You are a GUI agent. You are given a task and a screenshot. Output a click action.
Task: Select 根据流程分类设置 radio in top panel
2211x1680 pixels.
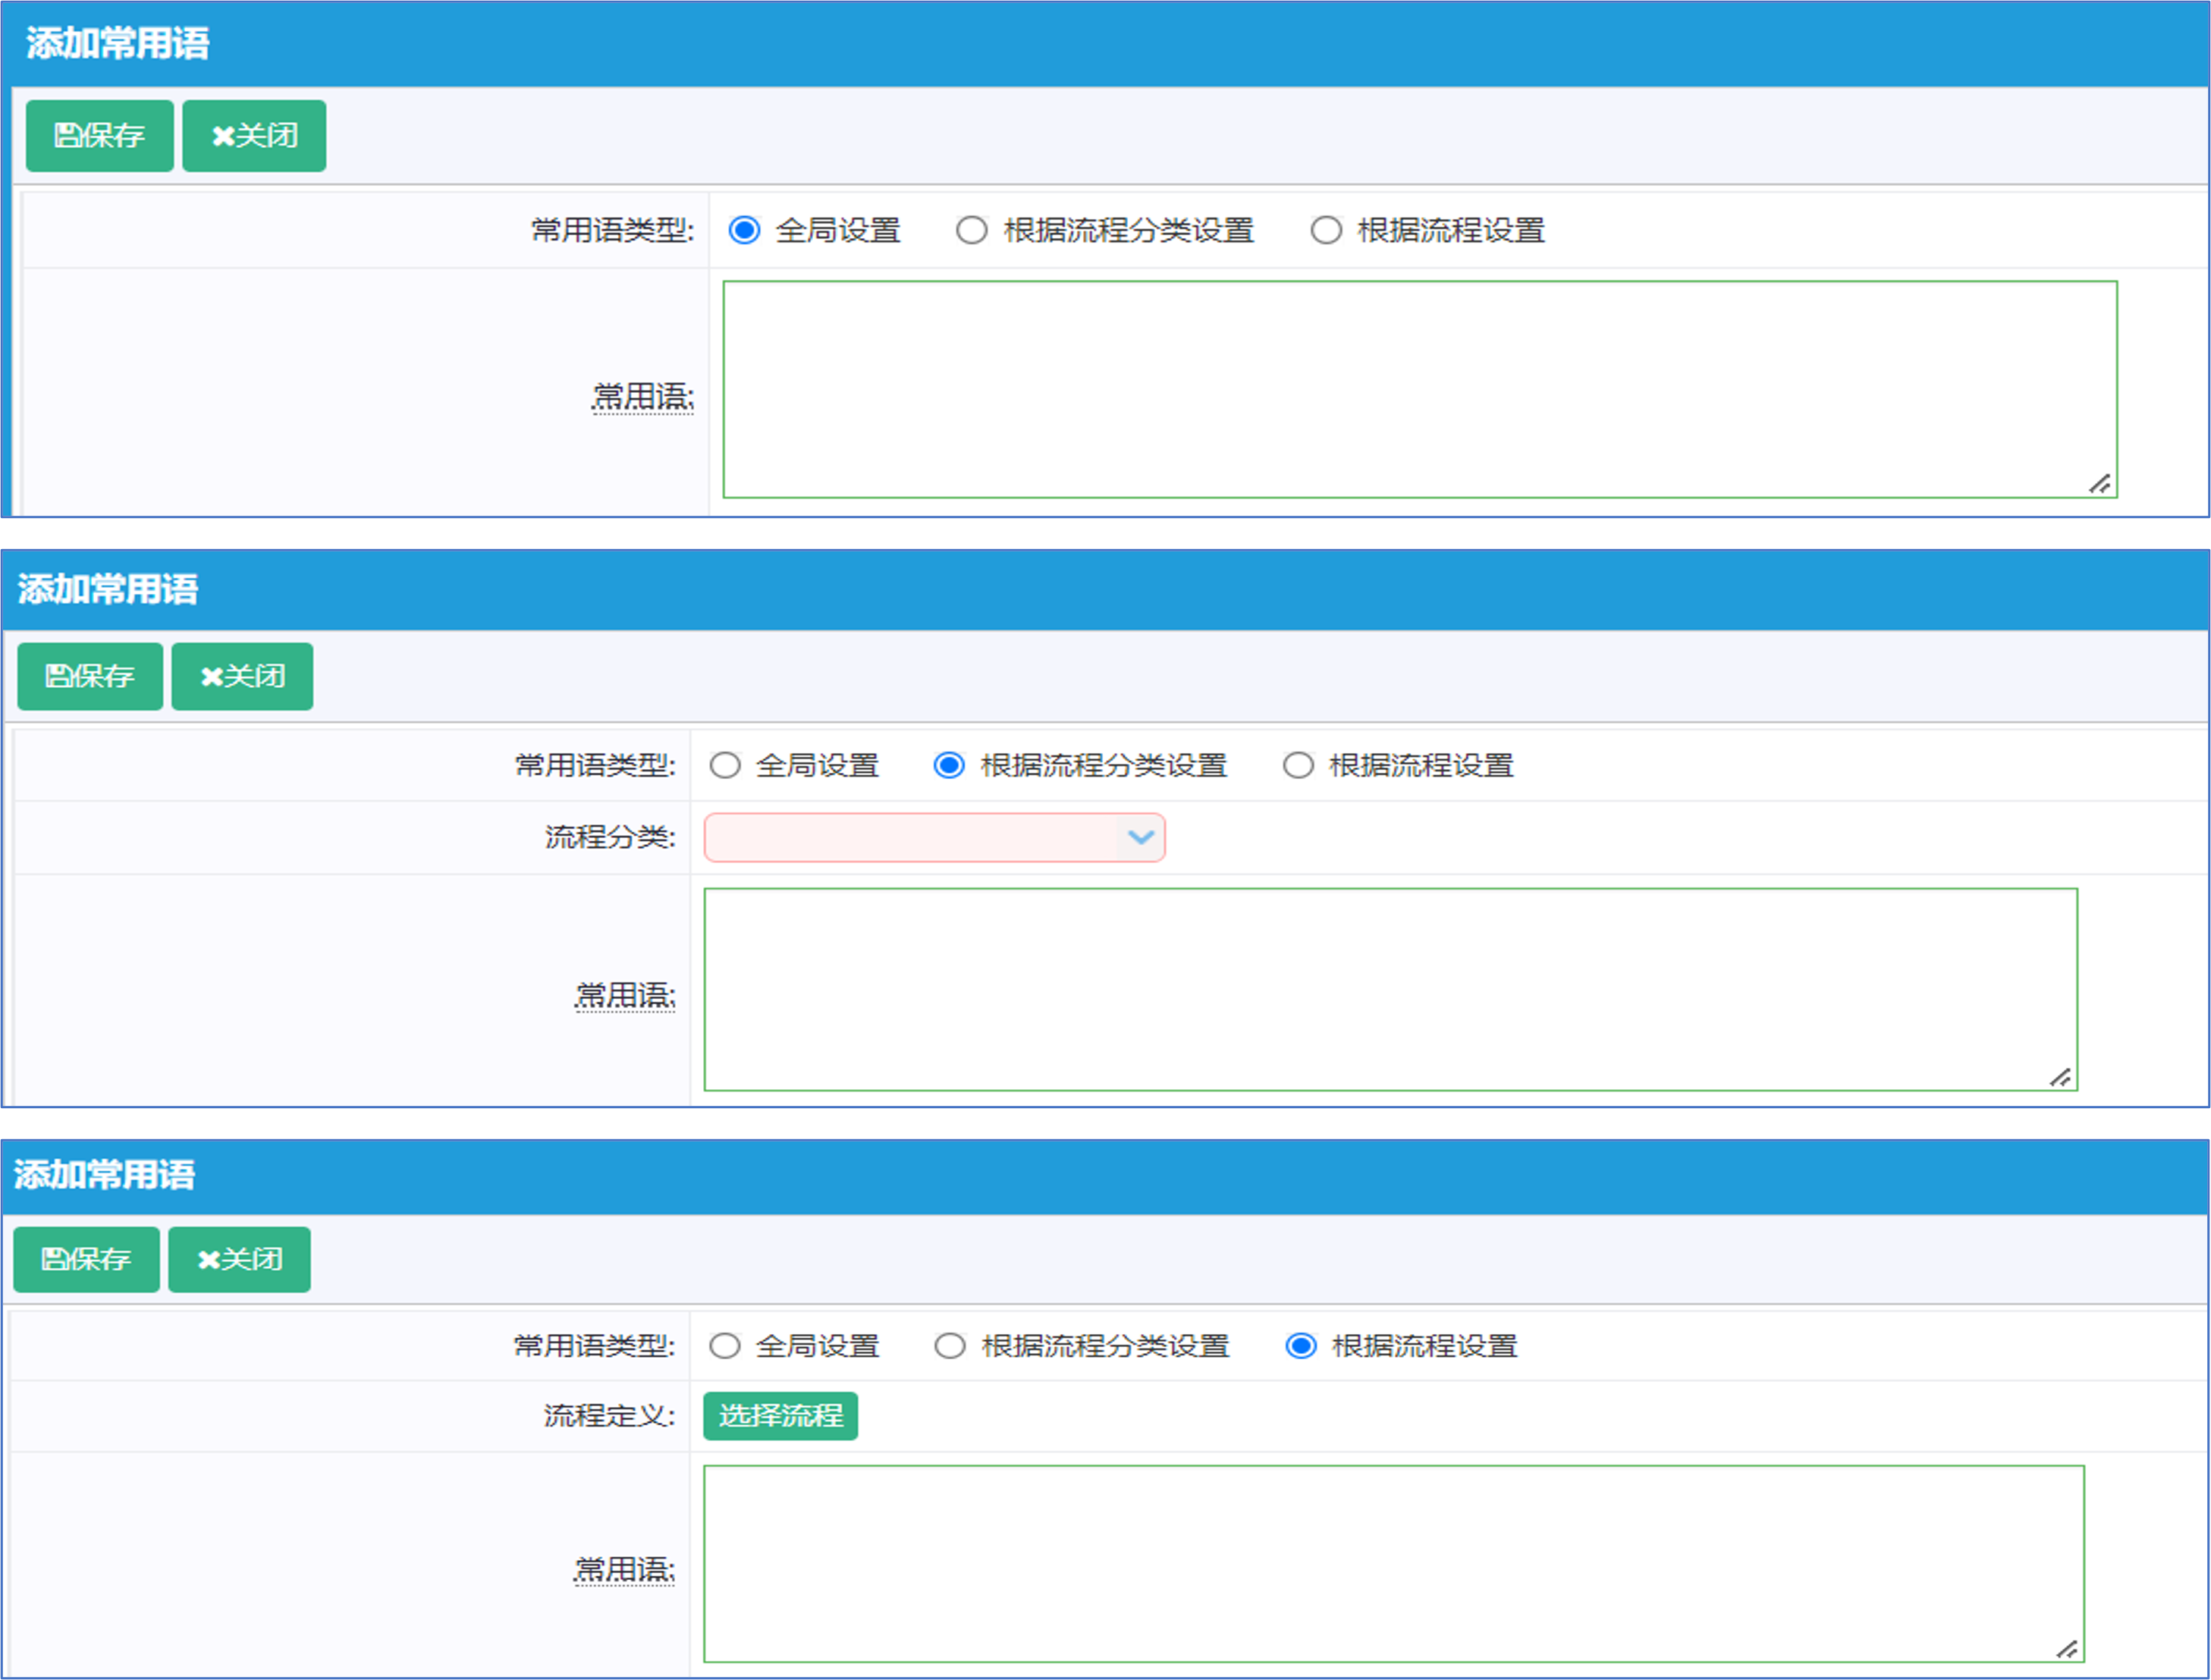tap(971, 231)
